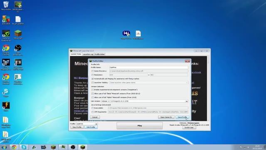The width and height of the screenshot is (266, 150).
Task: Open the Google Chrome desktop shortcut
Action: pos(6,50)
